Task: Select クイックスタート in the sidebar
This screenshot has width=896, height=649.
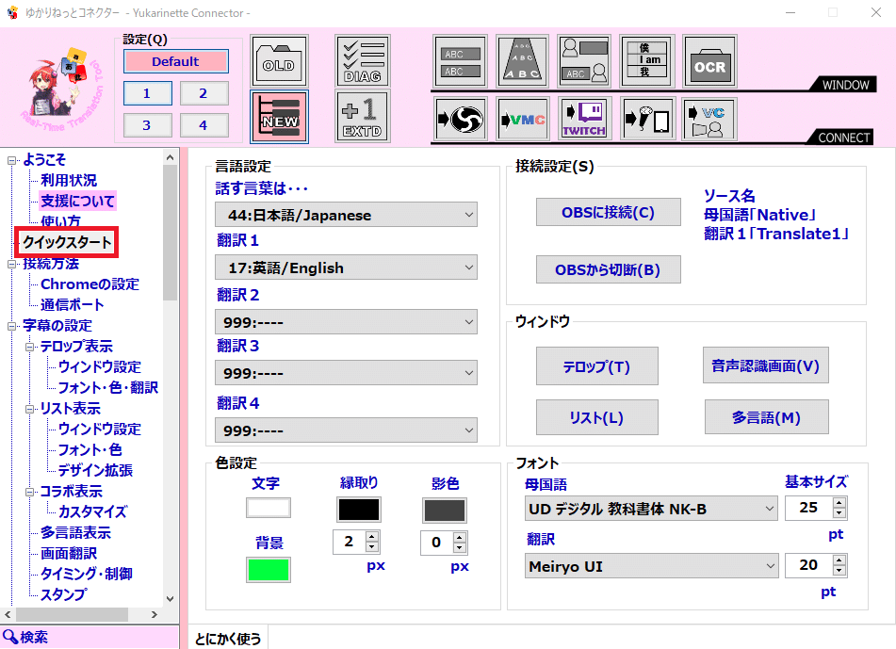Action: pyautogui.click(x=69, y=242)
